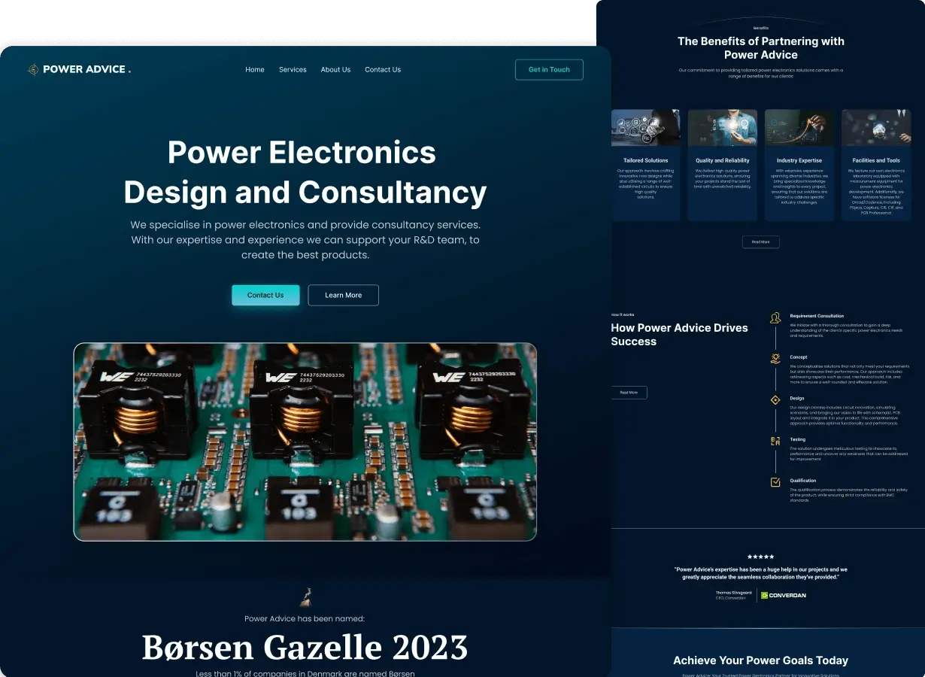Image resolution: width=925 pixels, height=677 pixels.
Task: Click the teal Contact Us button
Action: pos(265,295)
